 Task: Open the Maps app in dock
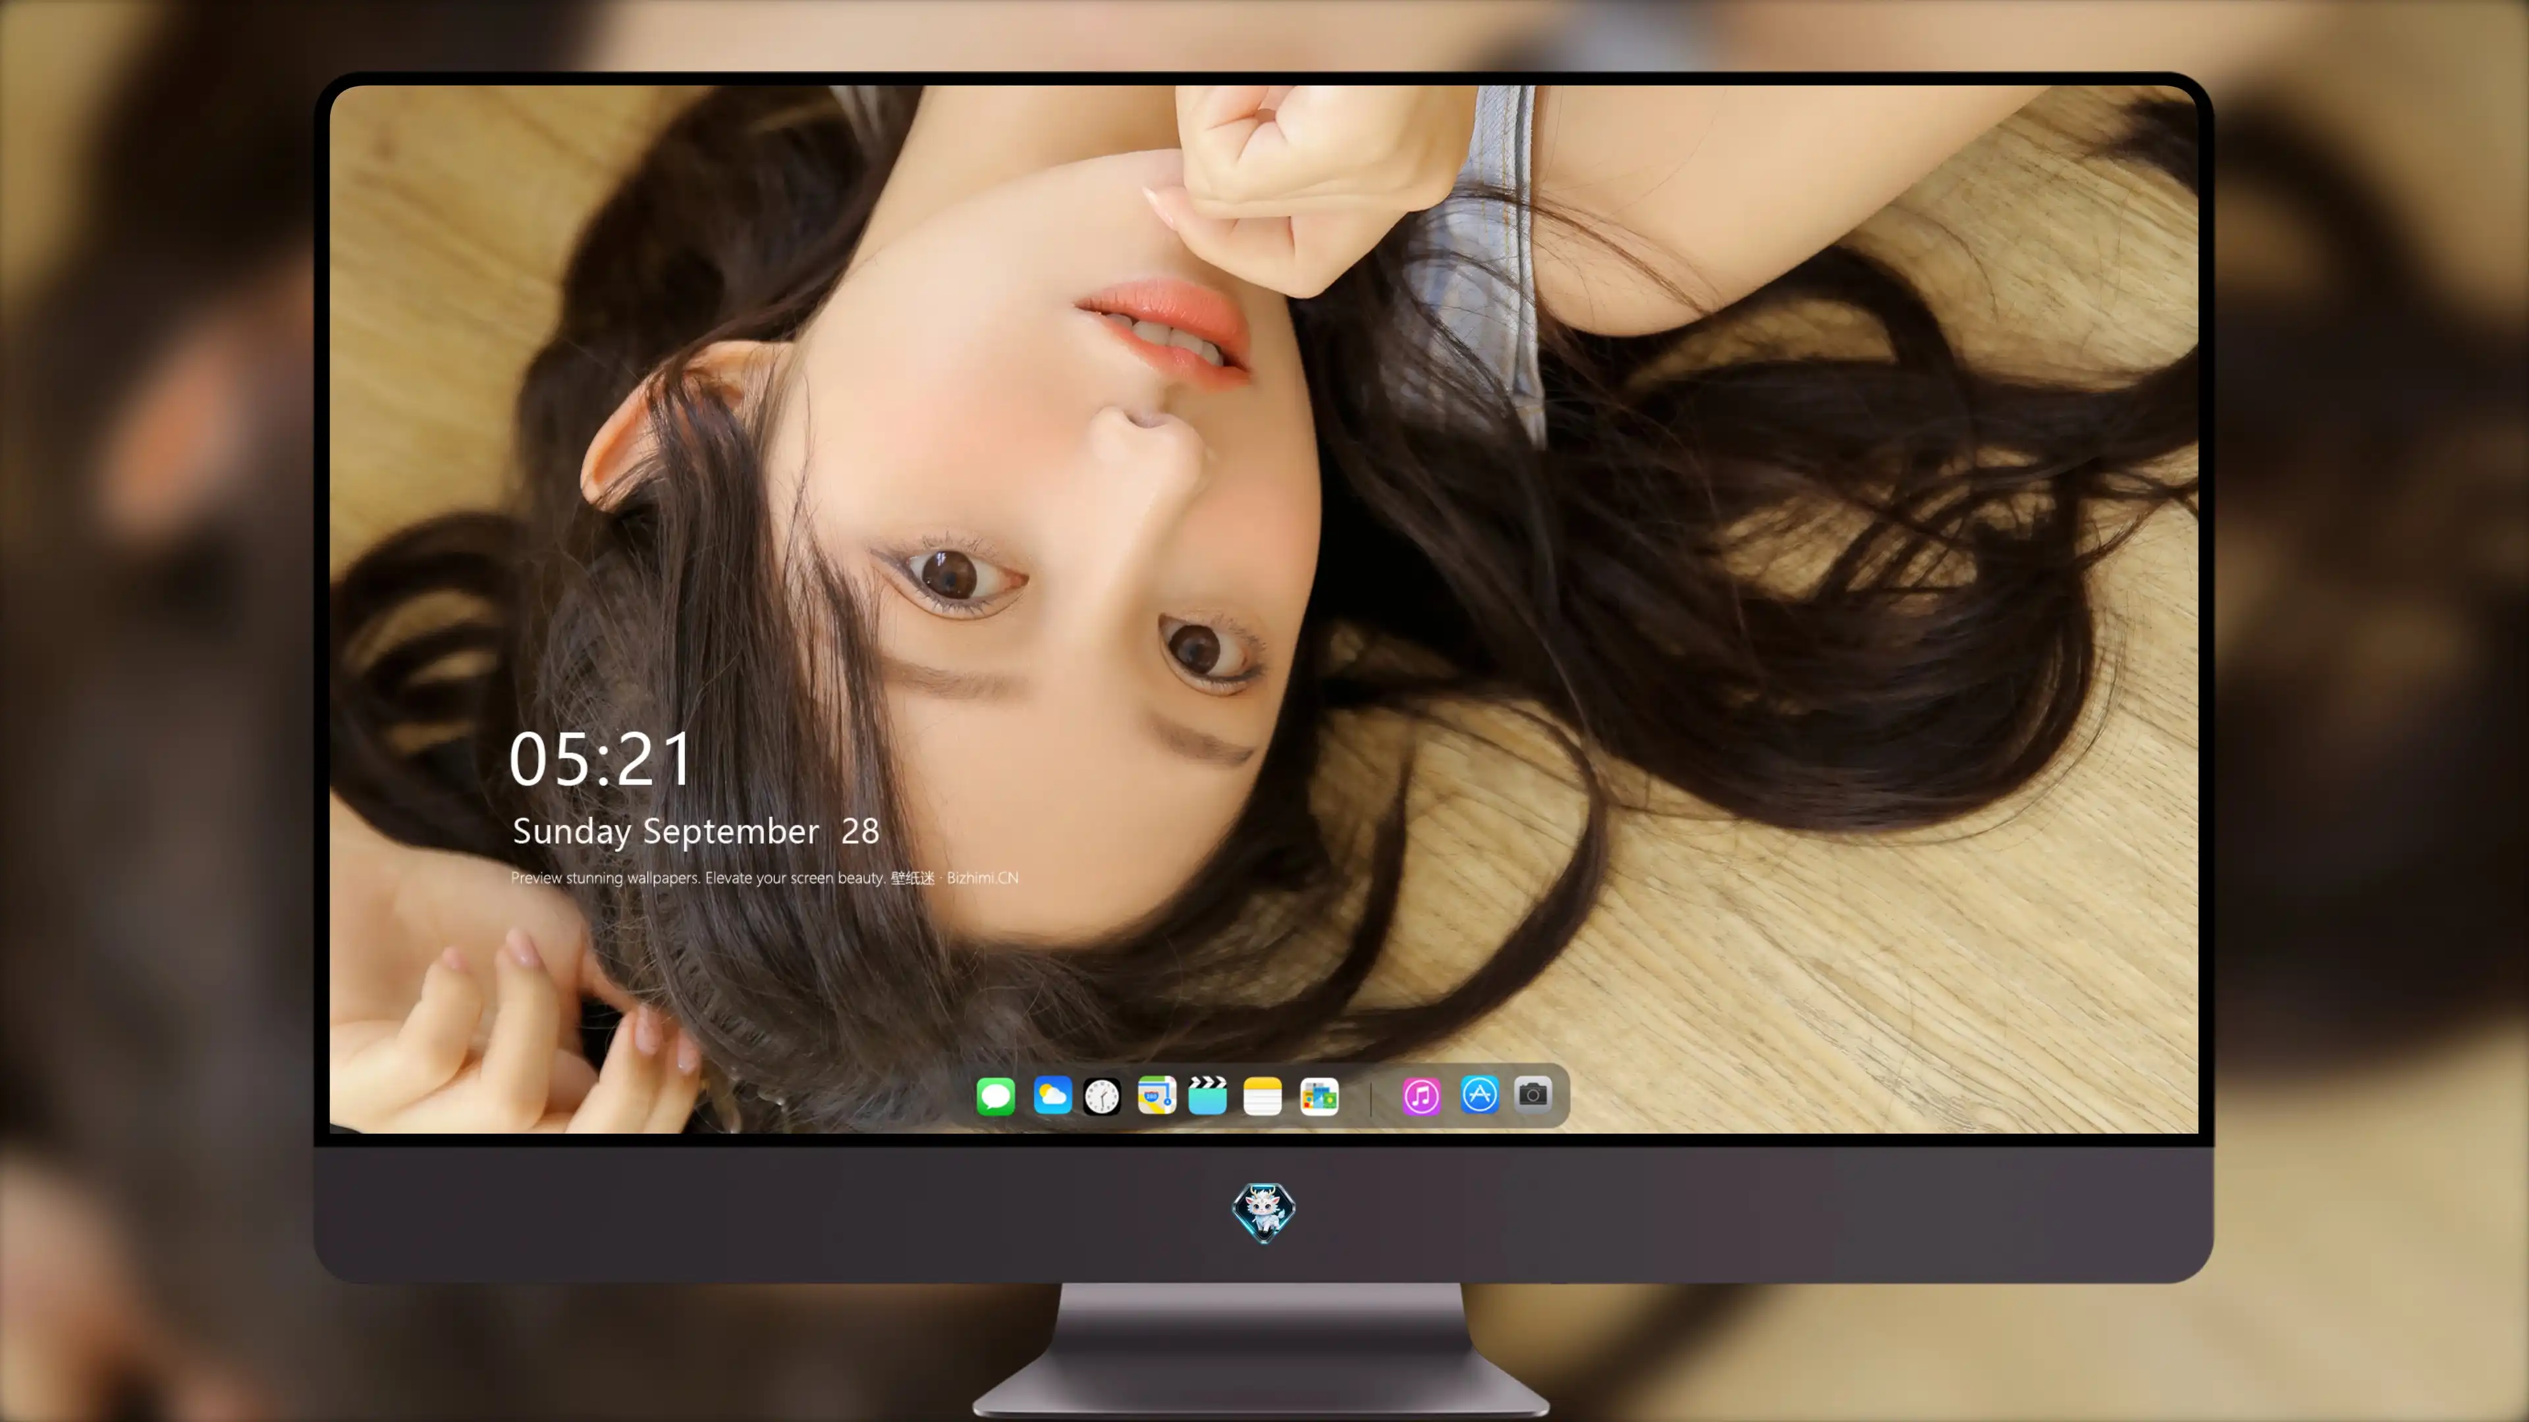1156,1095
